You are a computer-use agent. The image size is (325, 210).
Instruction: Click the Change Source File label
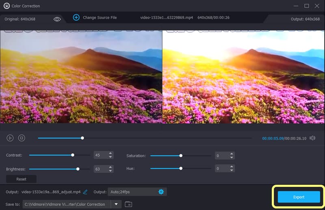[100, 18]
